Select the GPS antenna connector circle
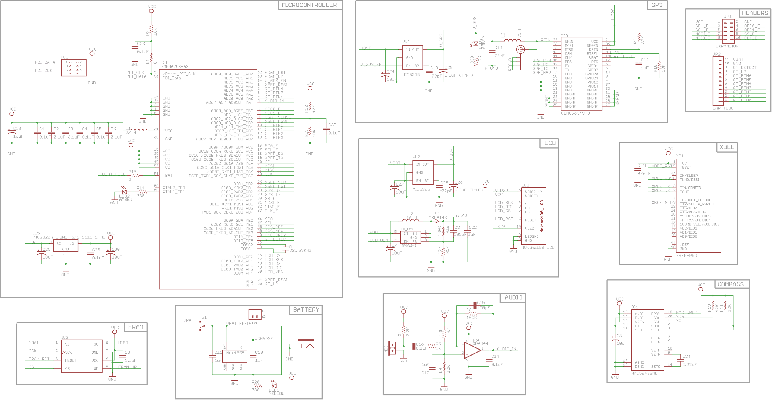772x400 pixels. point(520,49)
